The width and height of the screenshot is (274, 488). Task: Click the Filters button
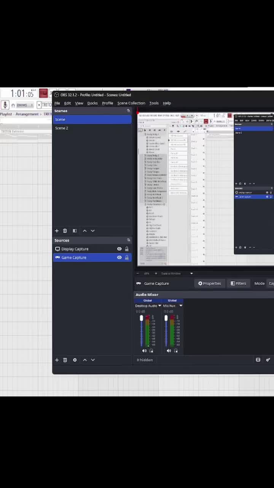(x=238, y=283)
